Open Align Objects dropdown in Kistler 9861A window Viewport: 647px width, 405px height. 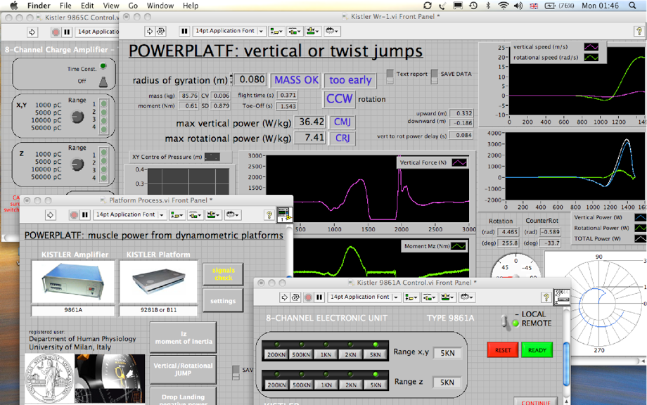click(411, 297)
